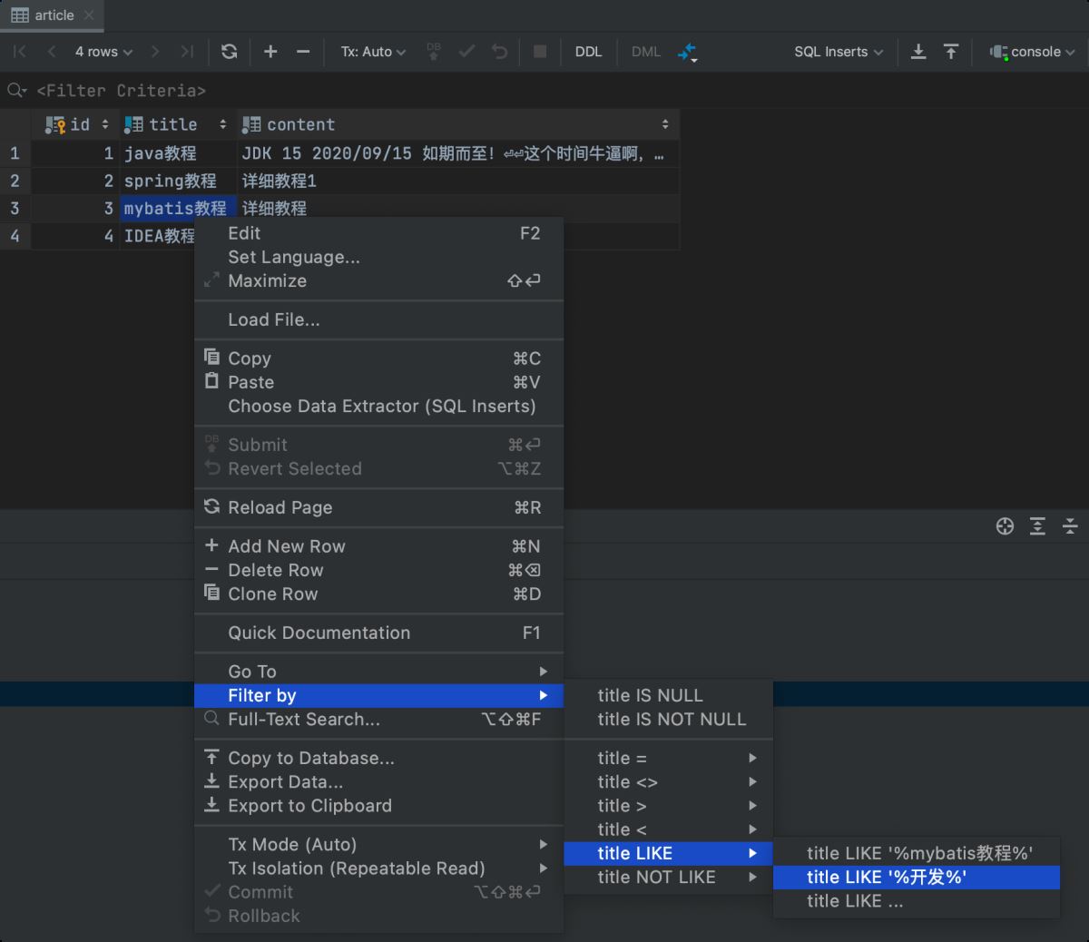Select Clone Row in context menu
This screenshot has width=1089, height=942.
pos(272,594)
